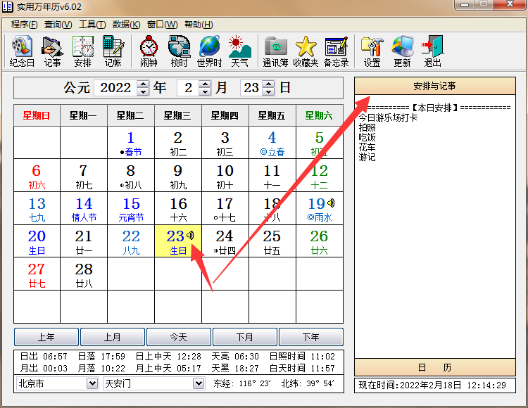Open the 纪念日 anniversary tool
The width and height of the screenshot is (528, 408).
pyautogui.click(x=22, y=51)
